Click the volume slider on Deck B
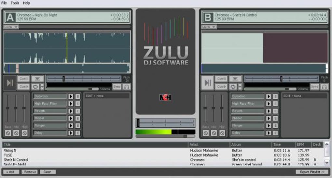 tap(270, 89)
